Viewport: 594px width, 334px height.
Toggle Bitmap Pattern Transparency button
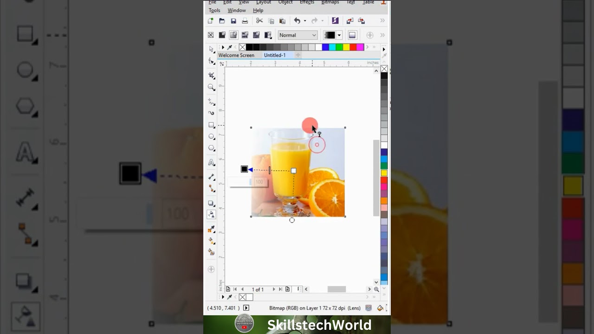point(256,35)
